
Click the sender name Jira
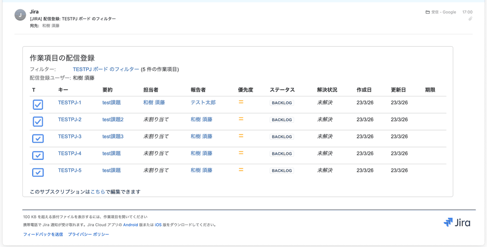coord(34,12)
